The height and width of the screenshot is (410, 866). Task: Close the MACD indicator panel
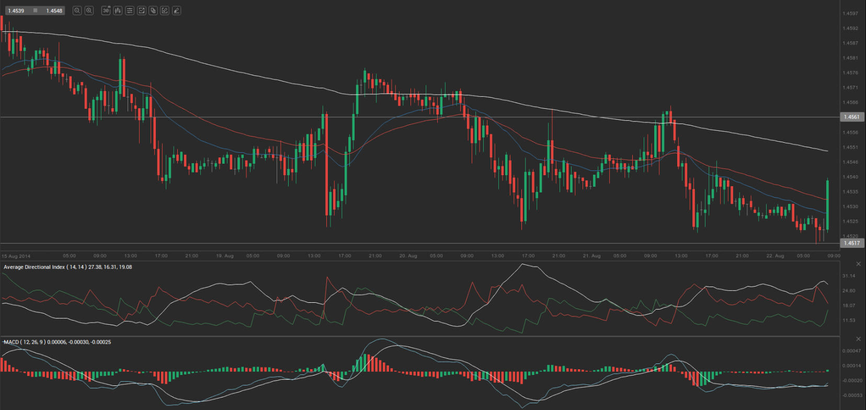[x=858, y=339]
